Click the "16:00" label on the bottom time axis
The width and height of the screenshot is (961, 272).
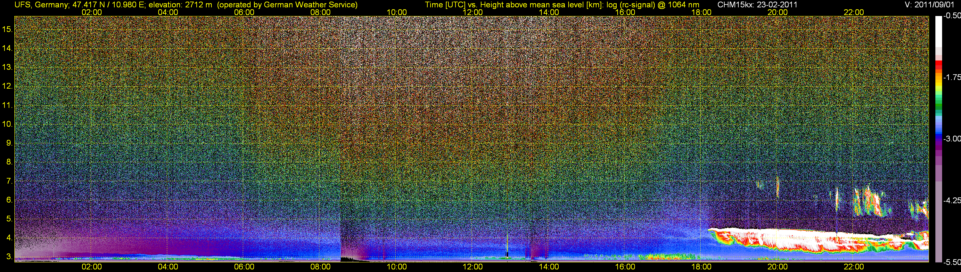point(625,267)
